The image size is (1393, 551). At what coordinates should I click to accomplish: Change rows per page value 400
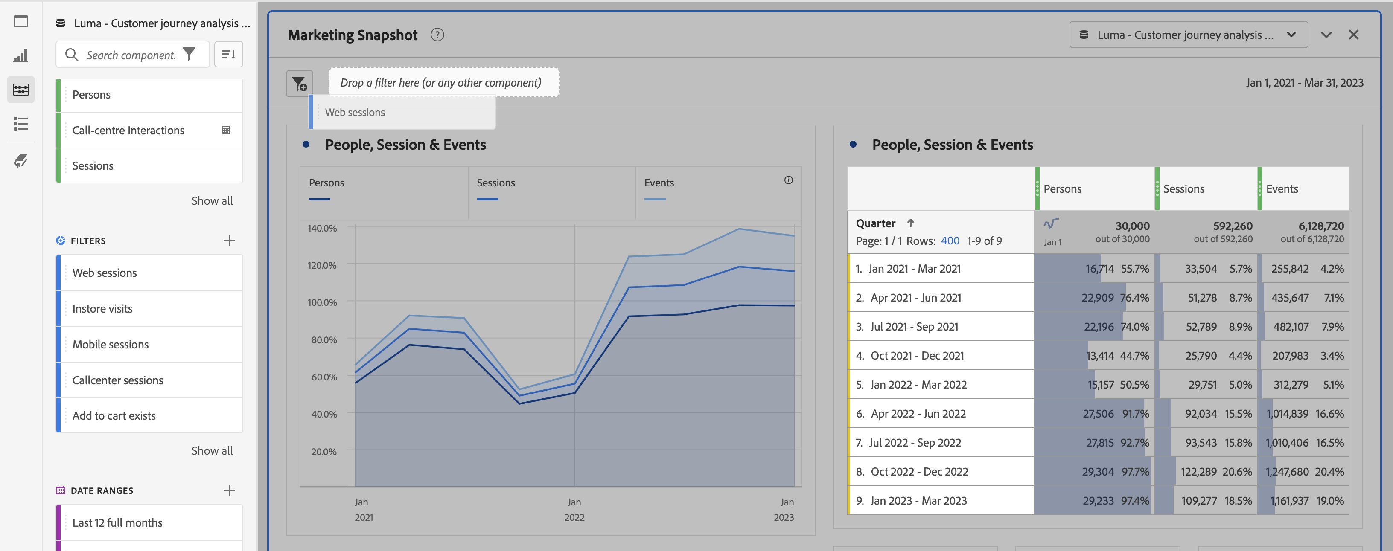950,241
